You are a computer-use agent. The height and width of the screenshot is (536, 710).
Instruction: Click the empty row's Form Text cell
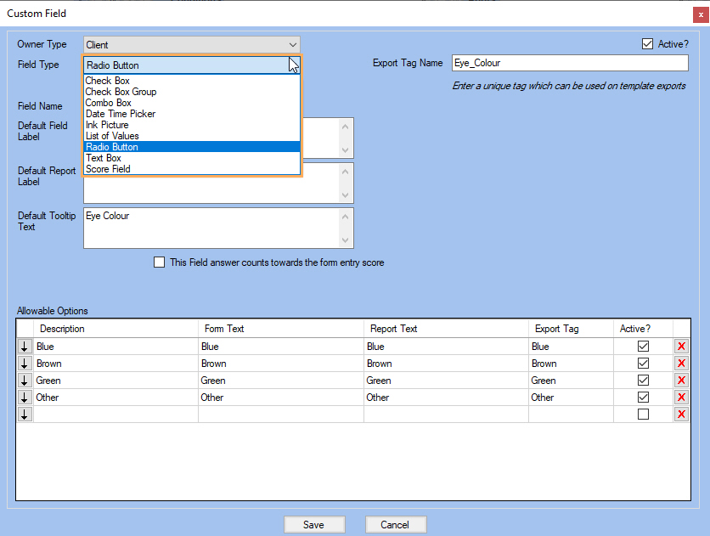coord(281,415)
